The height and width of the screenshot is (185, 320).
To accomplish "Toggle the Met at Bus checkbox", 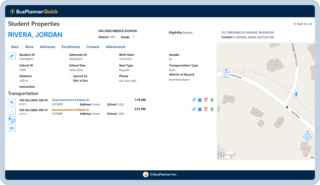I will pos(70,81).
